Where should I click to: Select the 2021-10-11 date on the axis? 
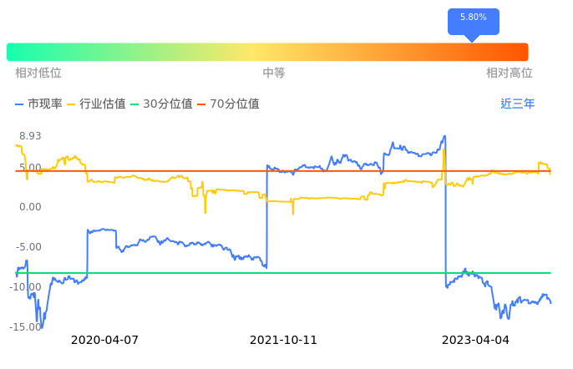click(284, 341)
